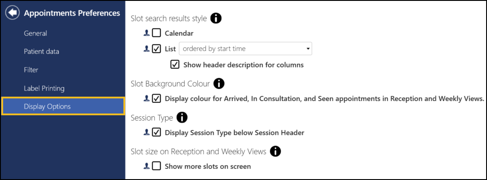Select General in preferences sidebar
Screen dimensions: 487x180
(36, 33)
